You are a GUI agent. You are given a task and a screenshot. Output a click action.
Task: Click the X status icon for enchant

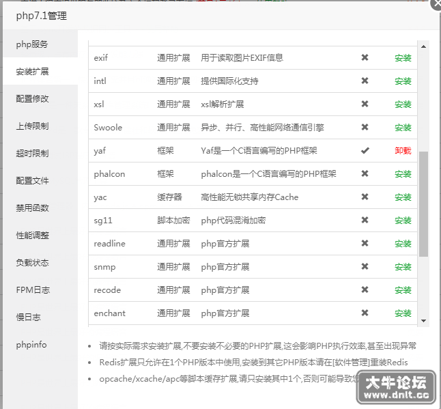[x=365, y=313]
